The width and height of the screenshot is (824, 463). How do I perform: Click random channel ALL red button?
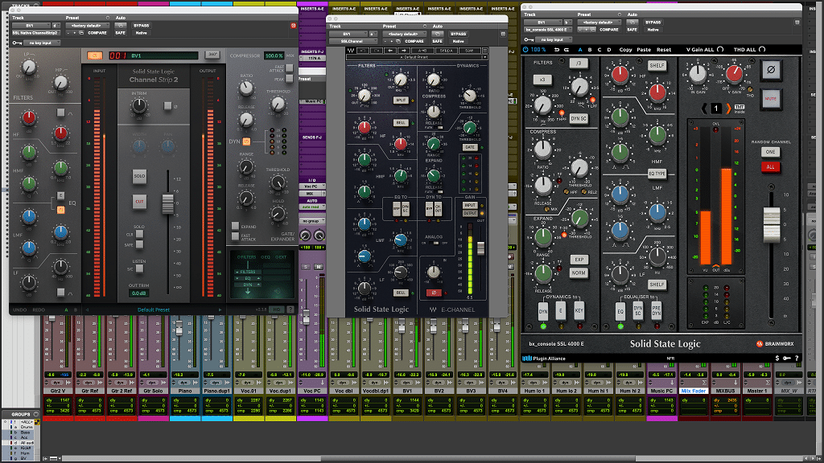770,167
